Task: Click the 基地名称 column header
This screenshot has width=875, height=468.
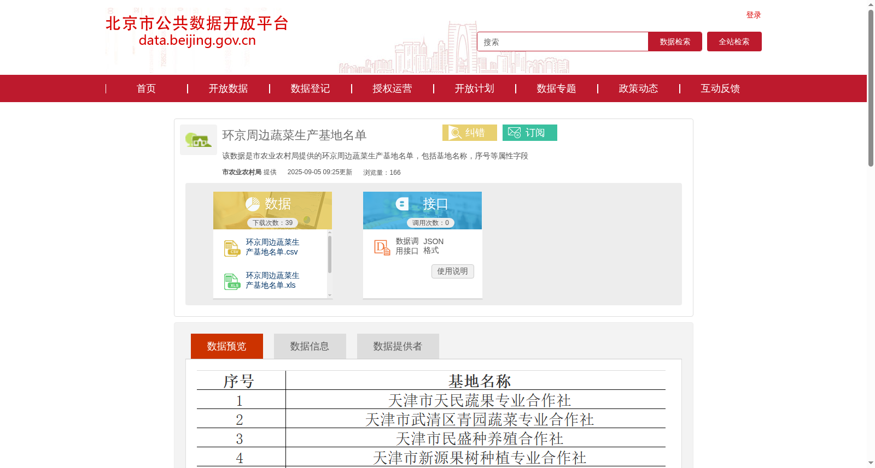Action: tap(480, 381)
